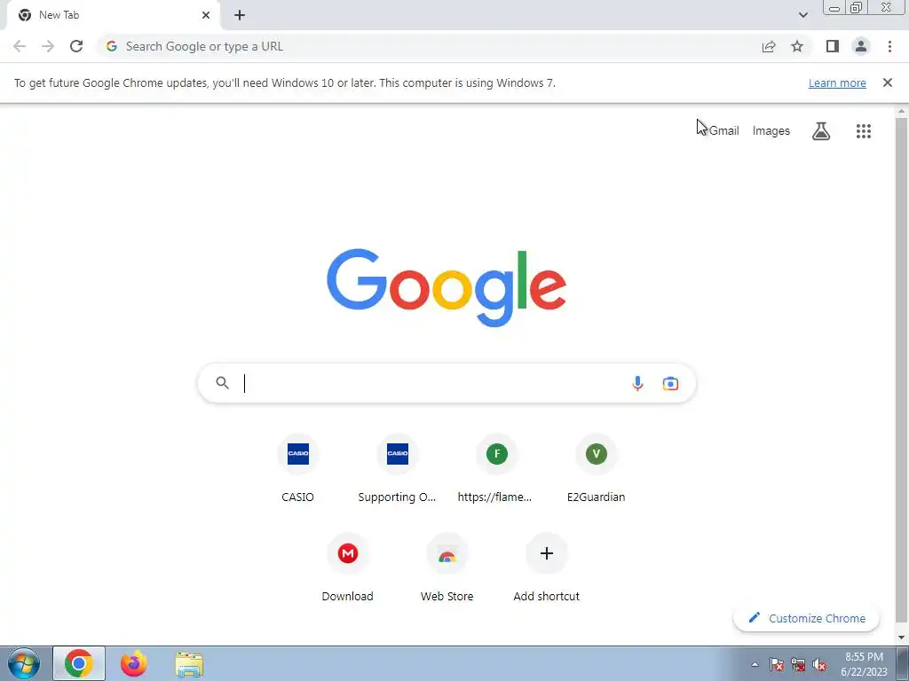Open the Supporting O... shortcut
This screenshot has height=681, width=909.
(x=397, y=469)
